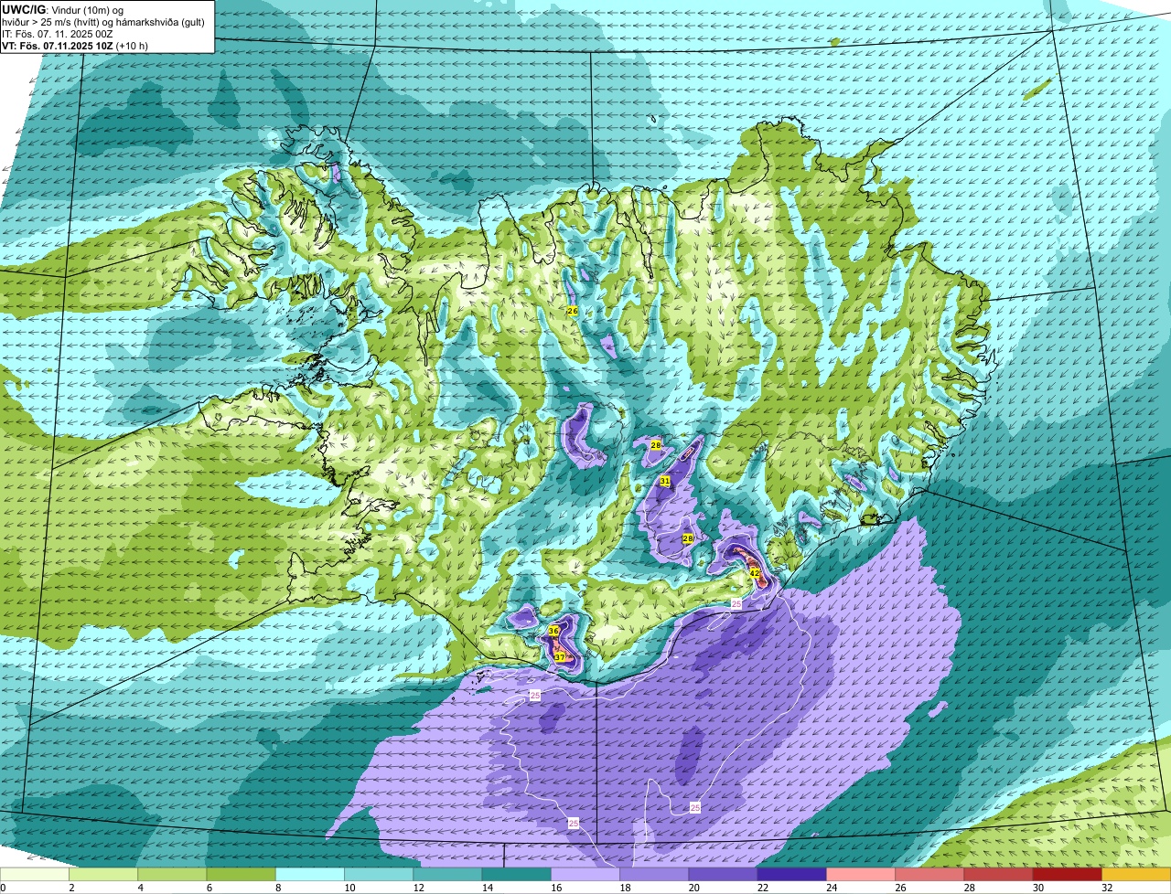Click the white '25' contour label nearest the '42' marker
This screenshot has height=894, width=1171.
coord(736,604)
